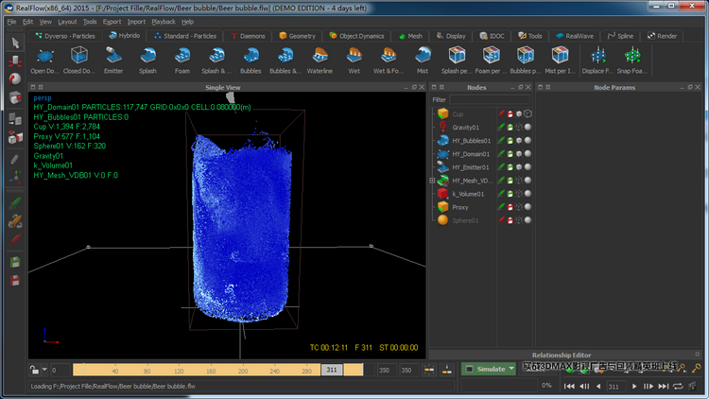The width and height of the screenshot is (709, 399).
Task: Add a Splash node
Action: point(147,61)
